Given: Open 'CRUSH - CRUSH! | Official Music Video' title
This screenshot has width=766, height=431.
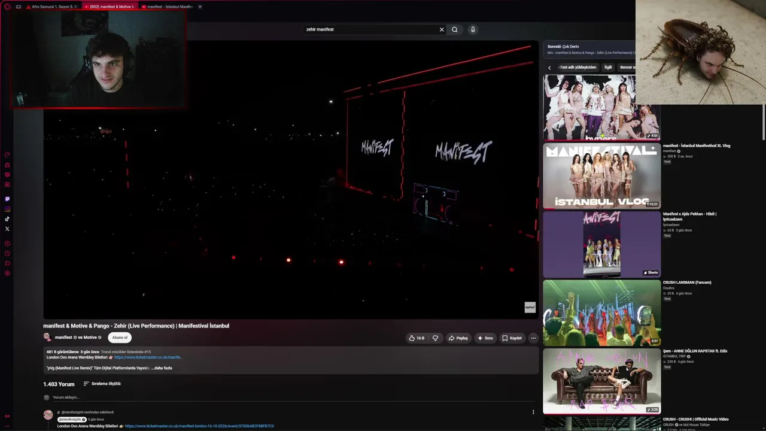Looking at the screenshot, I should click(x=696, y=420).
